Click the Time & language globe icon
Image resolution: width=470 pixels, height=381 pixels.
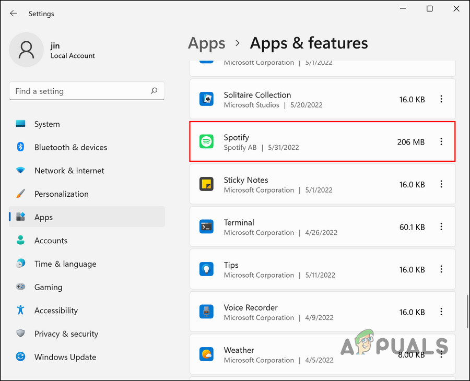tap(20, 263)
